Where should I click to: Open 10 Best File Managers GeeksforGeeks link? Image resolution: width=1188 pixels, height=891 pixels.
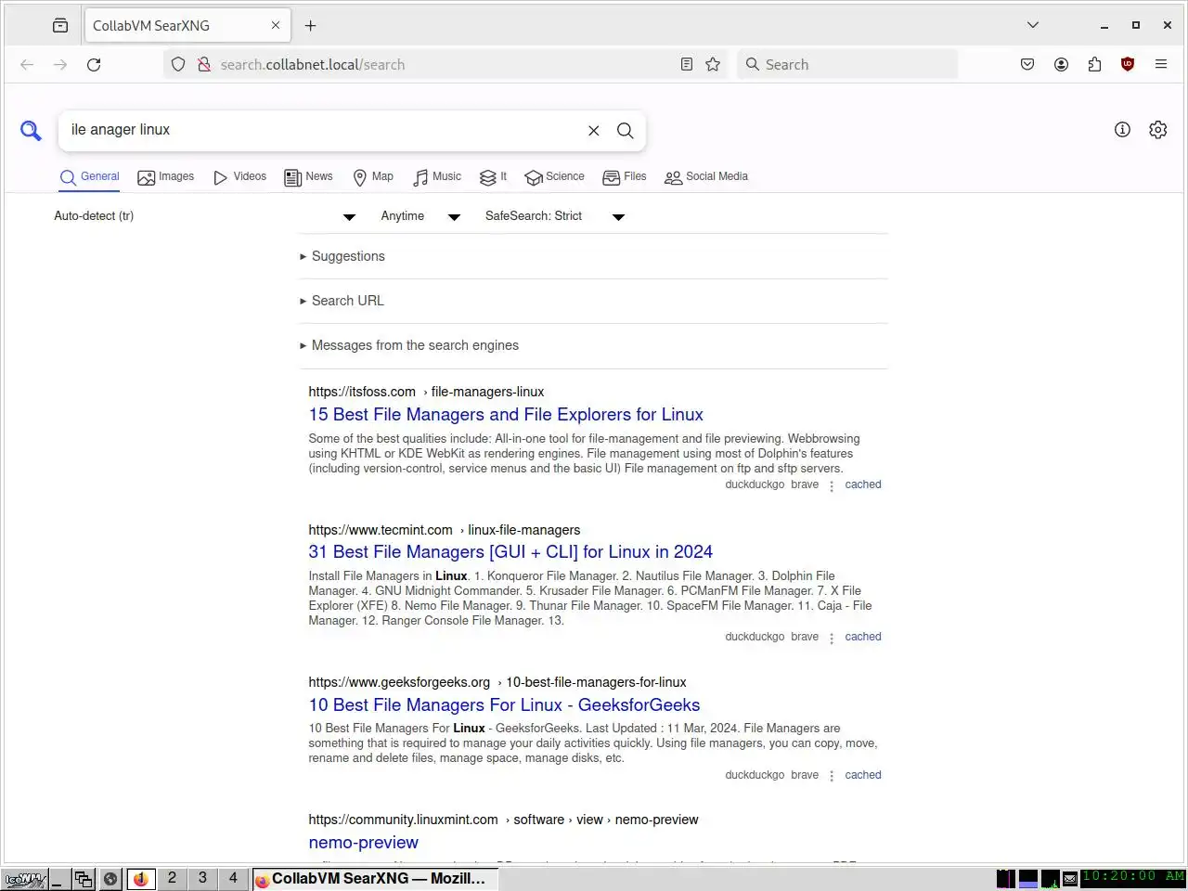tap(504, 704)
